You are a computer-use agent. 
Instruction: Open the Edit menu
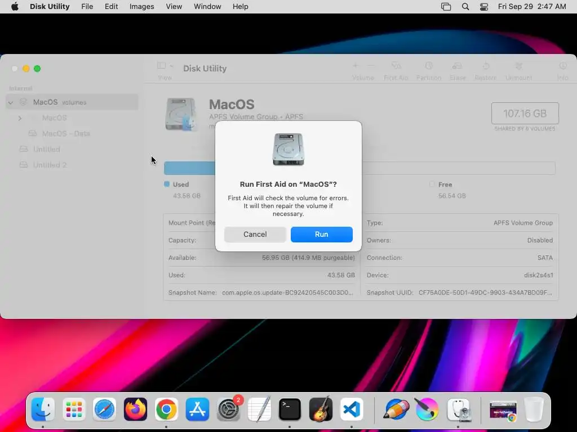pos(111,7)
